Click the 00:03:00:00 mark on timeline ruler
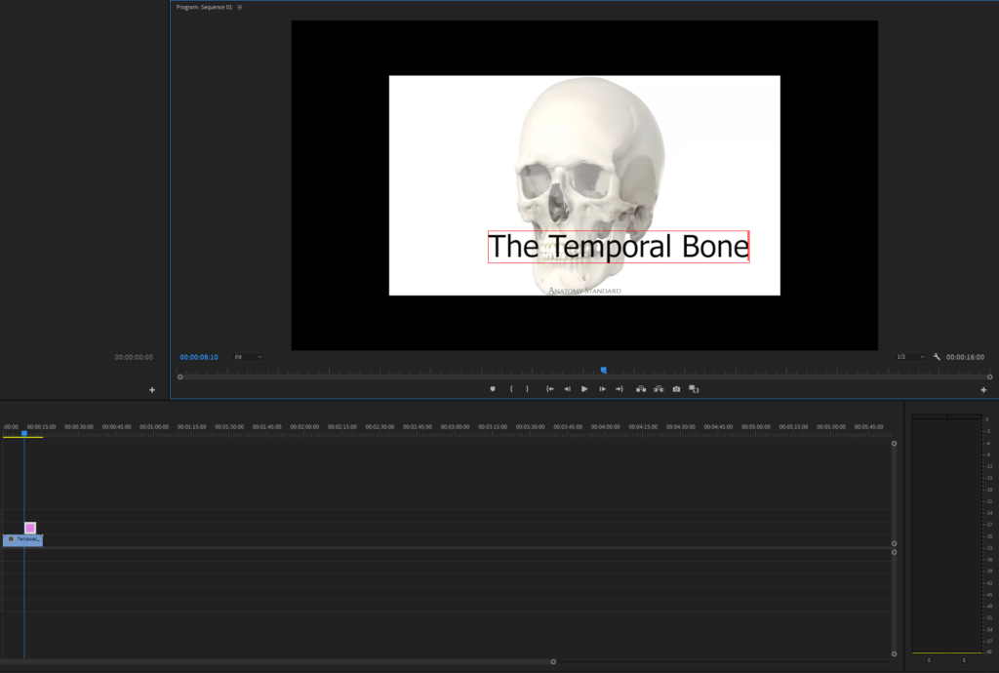Viewport: 999px width, 673px height. 455,427
